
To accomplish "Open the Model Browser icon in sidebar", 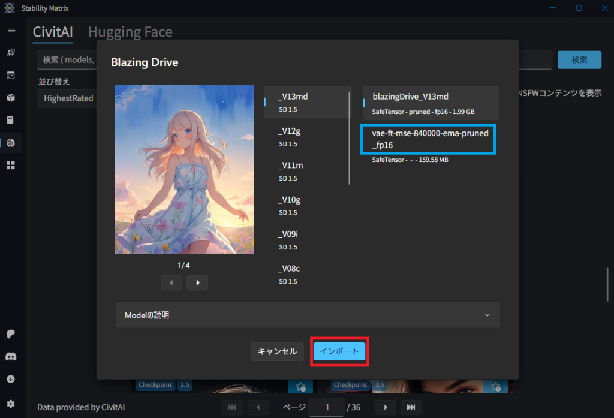I will (x=11, y=143).
